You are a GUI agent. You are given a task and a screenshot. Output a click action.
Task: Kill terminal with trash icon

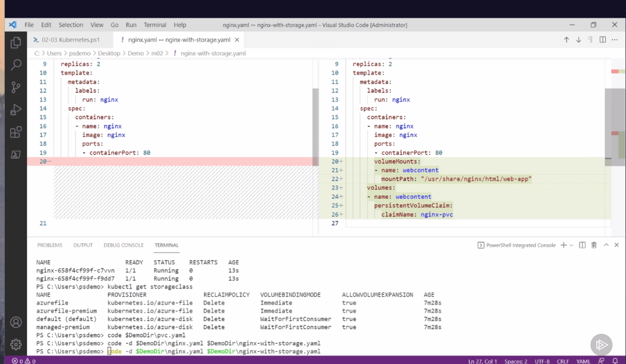594,245
